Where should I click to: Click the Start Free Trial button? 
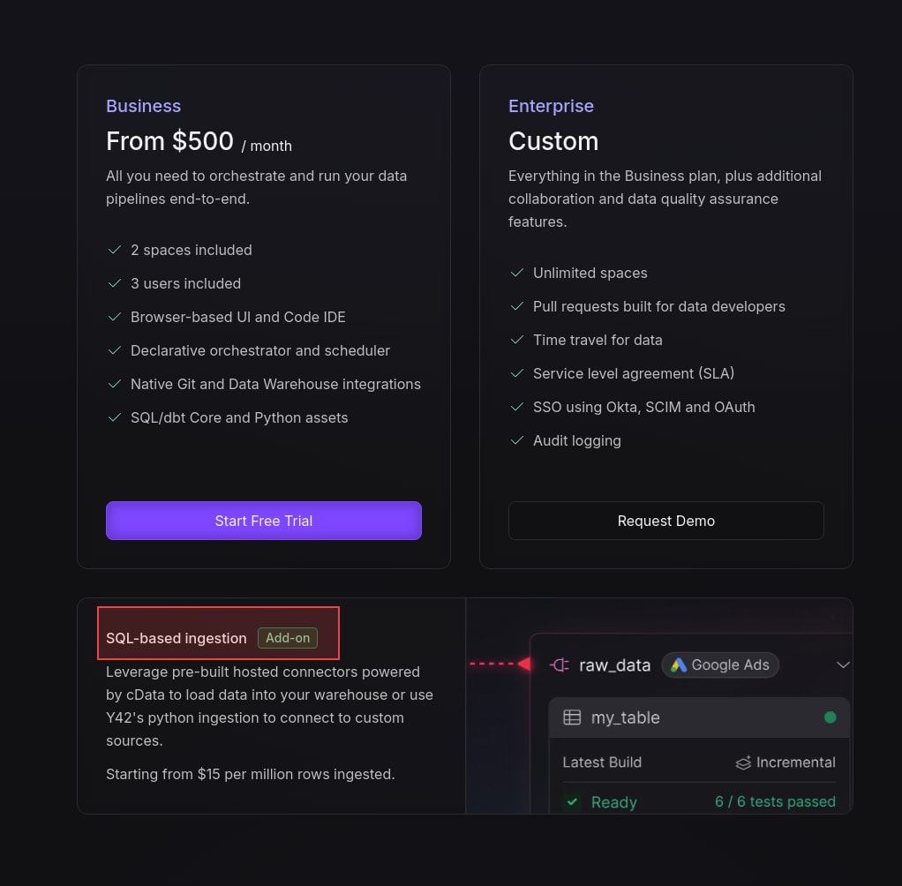pyautogui.click(x=264, y=521)
